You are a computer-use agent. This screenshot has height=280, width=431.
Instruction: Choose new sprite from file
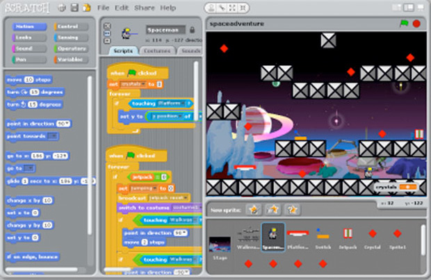tap(273, 210)
